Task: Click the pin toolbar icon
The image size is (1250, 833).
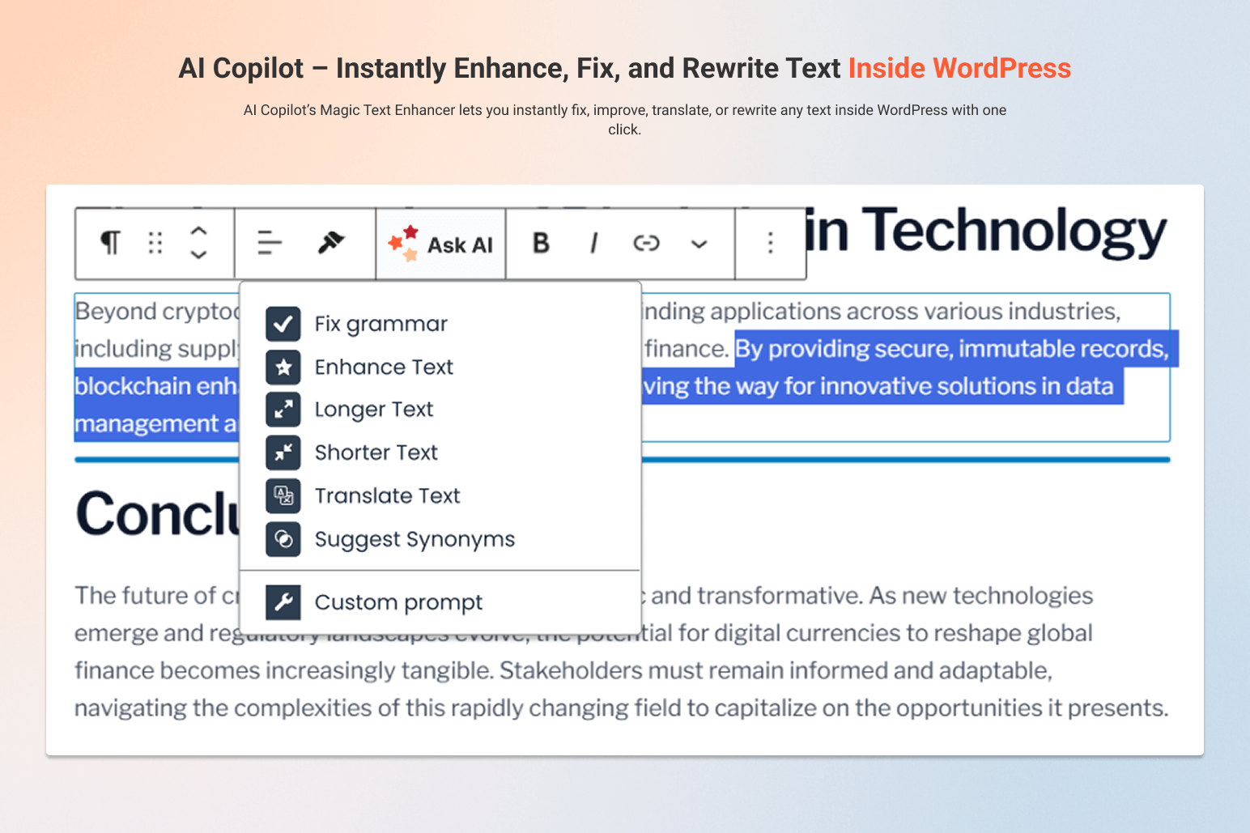Action: (x=331, y=242)
